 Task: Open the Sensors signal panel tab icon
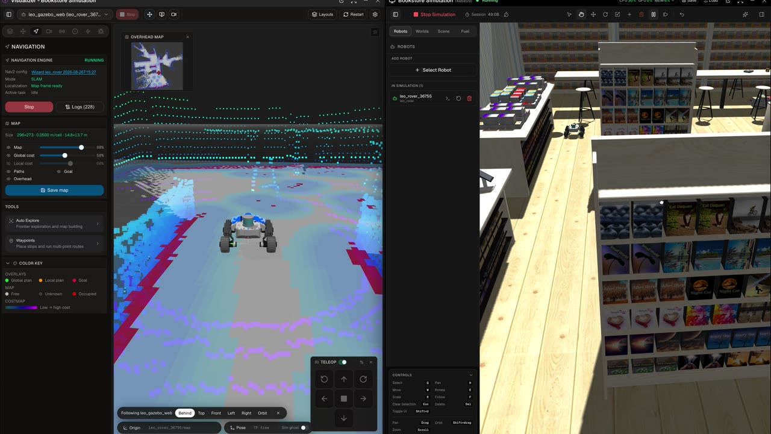click(x=61, y=31)
